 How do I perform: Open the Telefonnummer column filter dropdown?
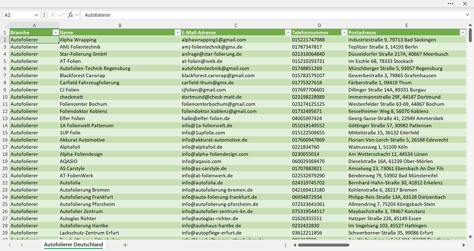[344, 32]
